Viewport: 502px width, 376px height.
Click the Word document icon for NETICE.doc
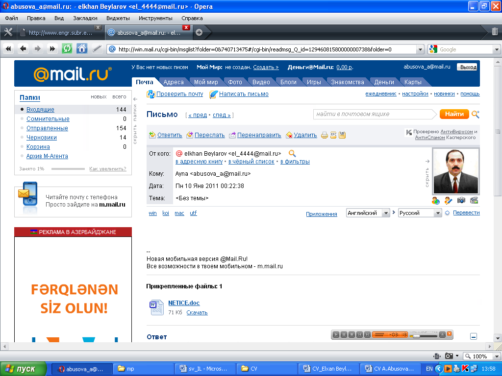coord(156,307)
